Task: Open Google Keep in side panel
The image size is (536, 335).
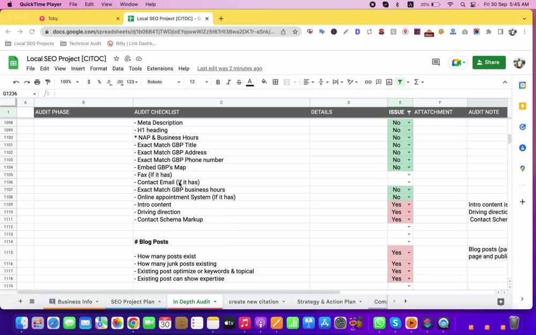Action: (522, 106)
